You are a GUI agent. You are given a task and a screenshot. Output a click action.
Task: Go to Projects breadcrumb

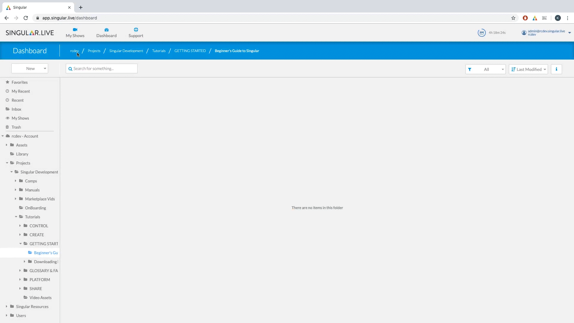(94, 51)
